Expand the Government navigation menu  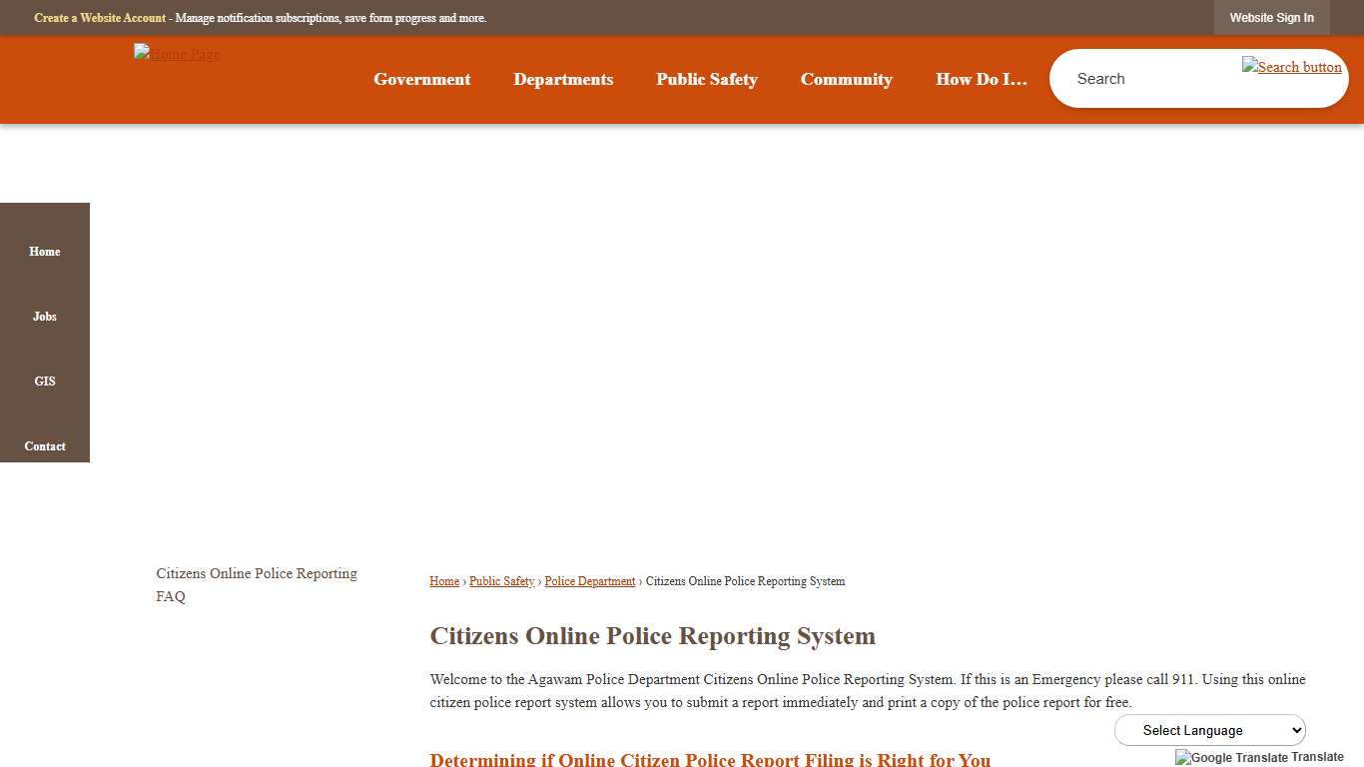(421, 79)
